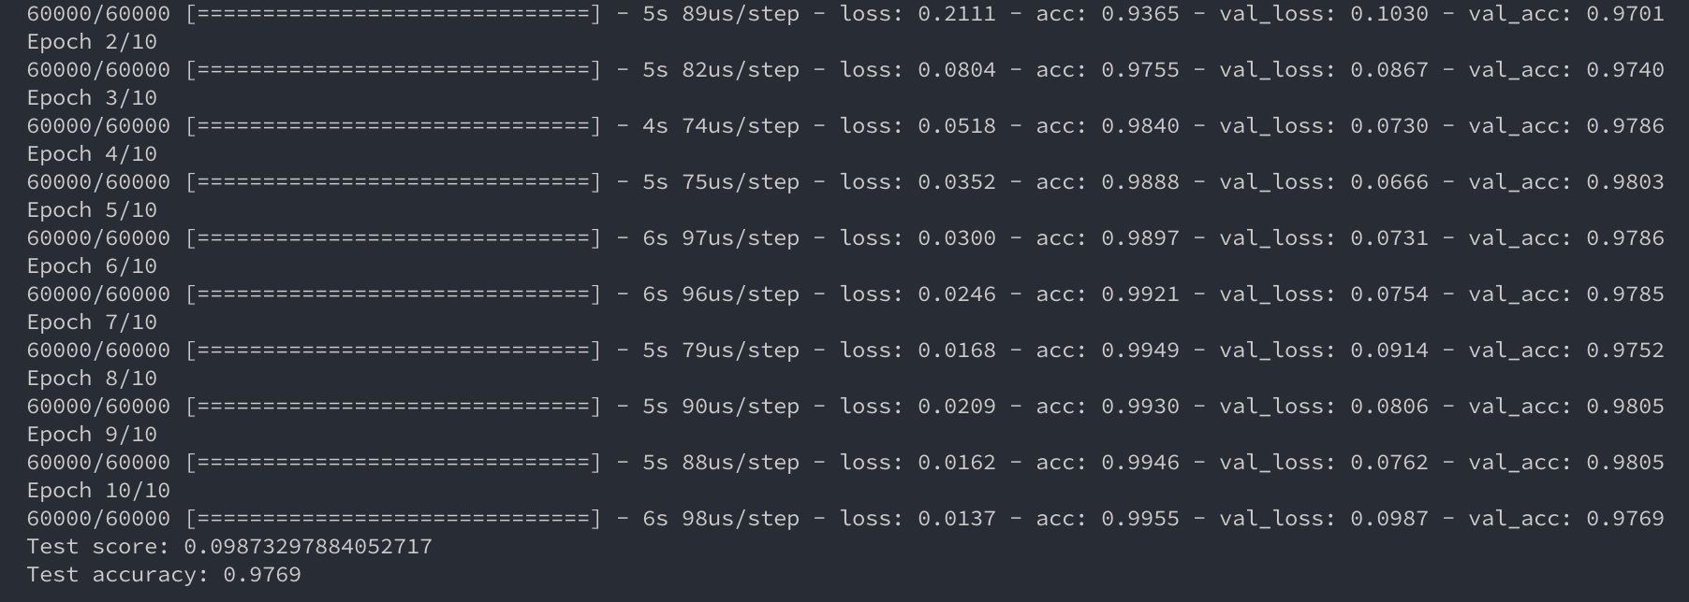This screenshot has height=602, width=1689.
Task: Click the Epoch 3/10 label
Action: [92, 98]
